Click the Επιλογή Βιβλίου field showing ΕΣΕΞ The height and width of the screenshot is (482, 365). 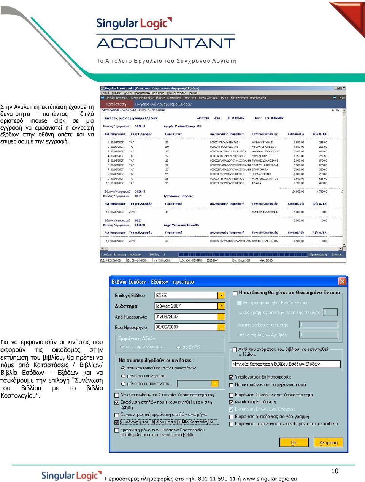click(186, 295)
